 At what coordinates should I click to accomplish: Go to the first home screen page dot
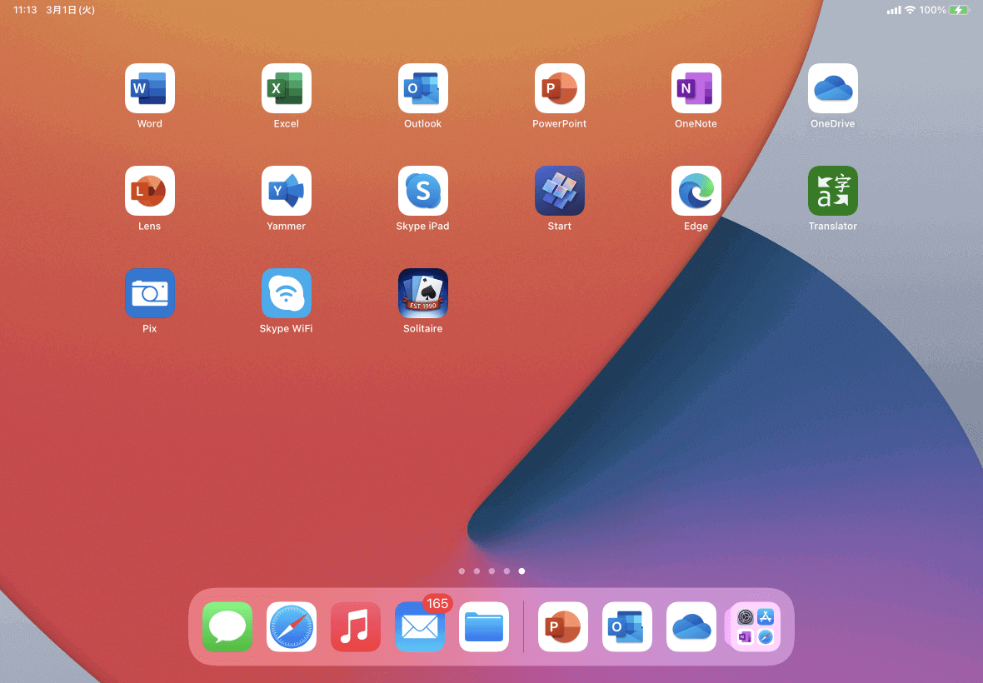point(462,571)
